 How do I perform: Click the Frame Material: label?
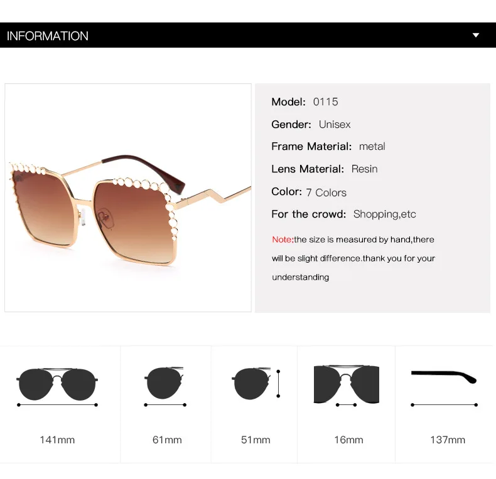(311, 146)
